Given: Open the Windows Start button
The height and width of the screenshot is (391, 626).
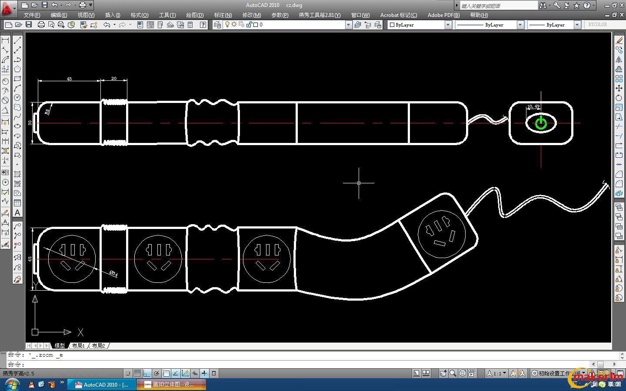Looking at the screenshot, I should click(12, 384).
